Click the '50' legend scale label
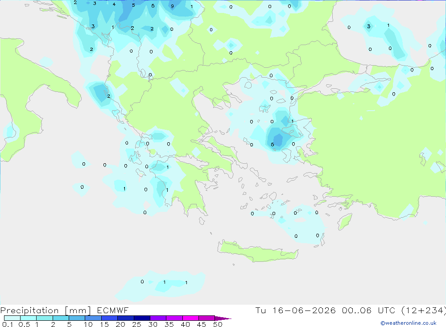Screen dimensions: 446x327 [x=218, y=324]
